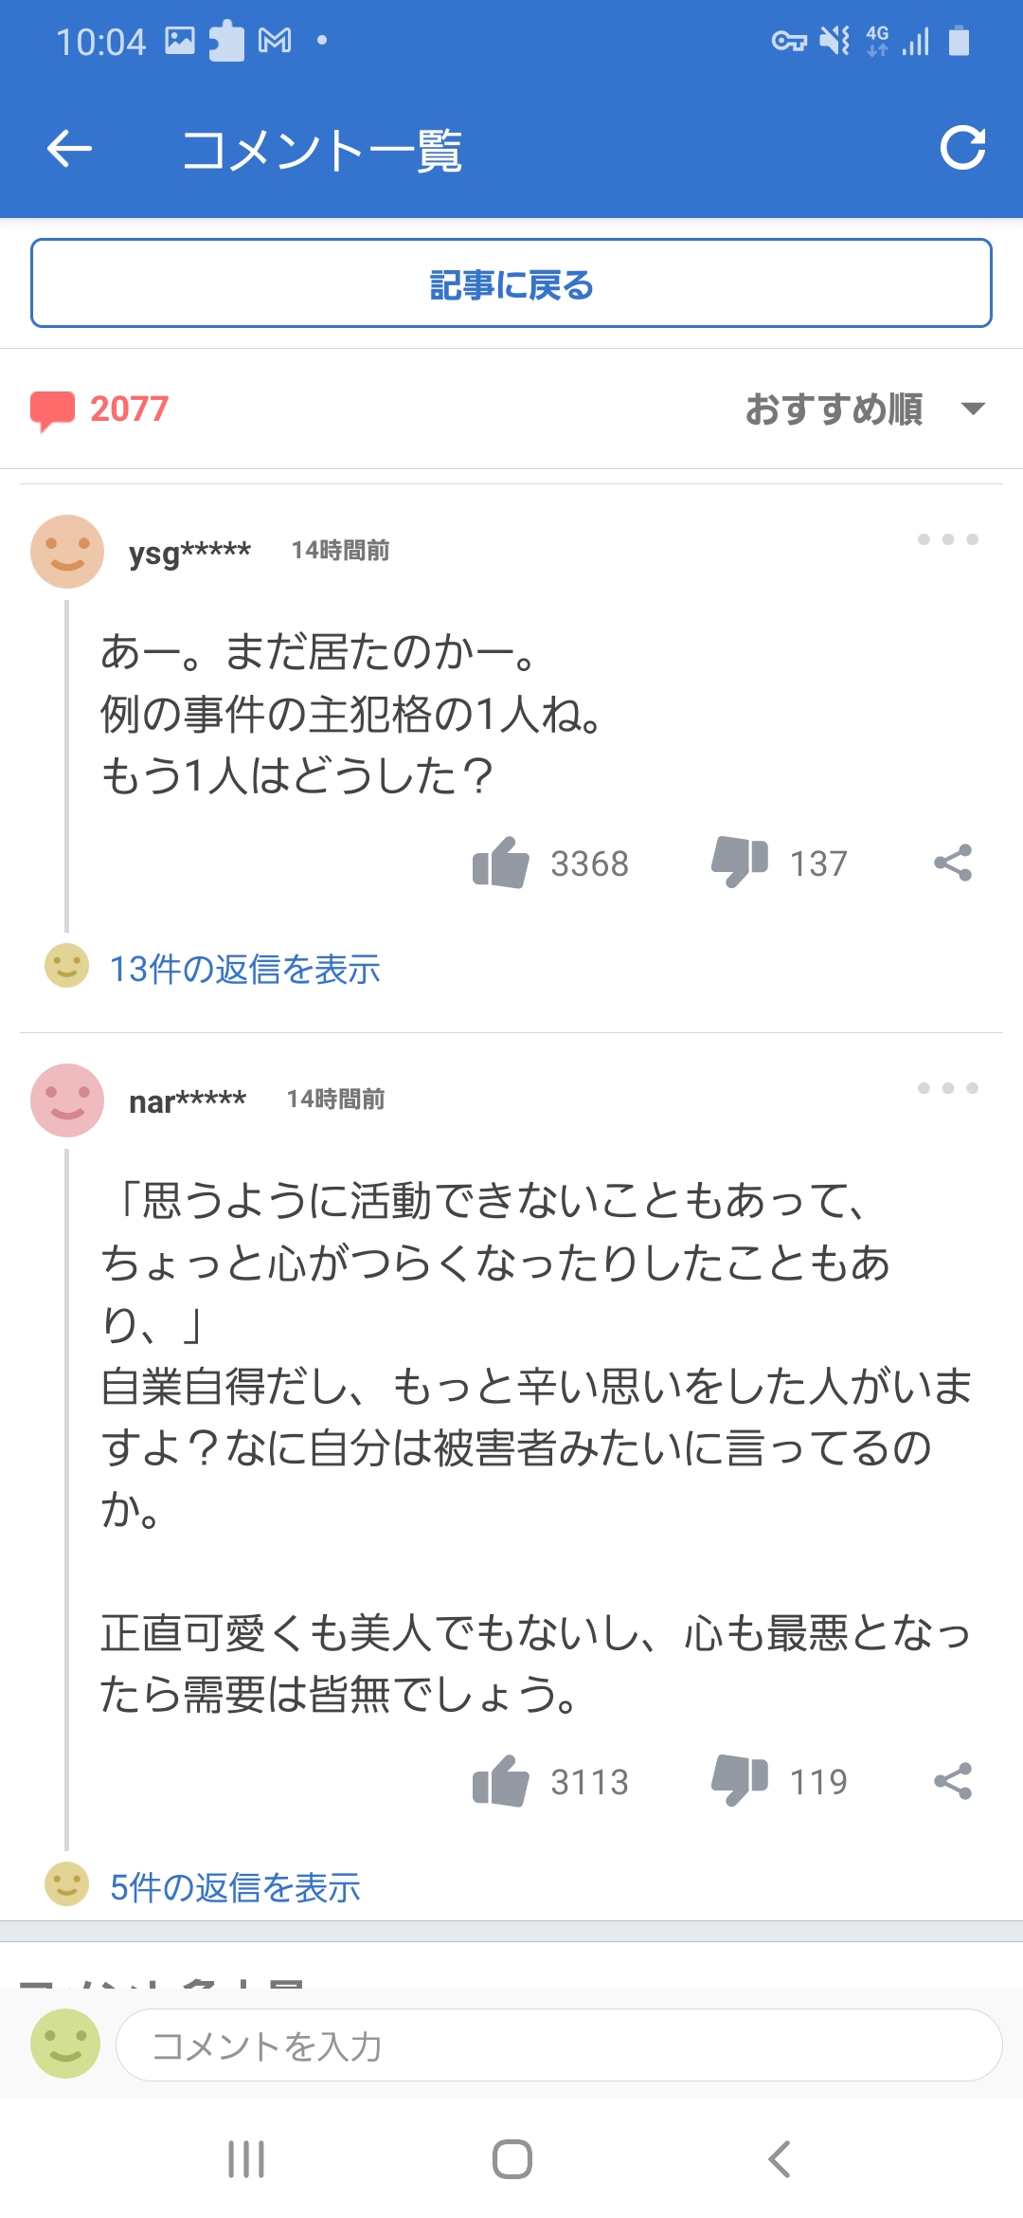The width and height of the screenshot is (1023, 2218).
Task: Thumbs up the nar***** comment
Action: click(x=500, y=1781)
